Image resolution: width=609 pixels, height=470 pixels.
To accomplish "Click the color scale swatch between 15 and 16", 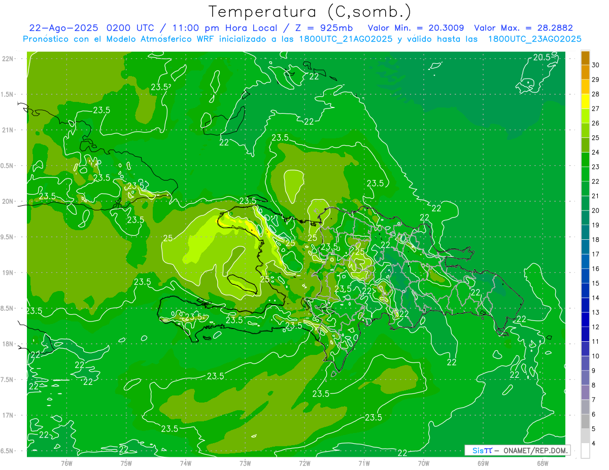I will point(585,276).
